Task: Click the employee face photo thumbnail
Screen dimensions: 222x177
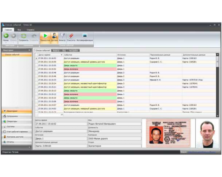Action: pos(207,134)
